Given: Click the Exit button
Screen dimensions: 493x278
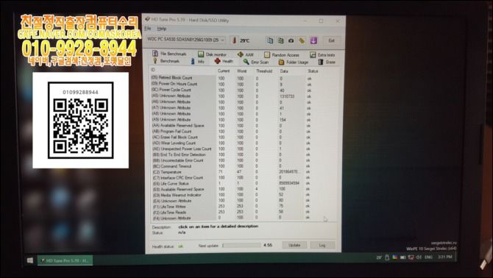Looking at the screenshot, I should coord(332,40).
